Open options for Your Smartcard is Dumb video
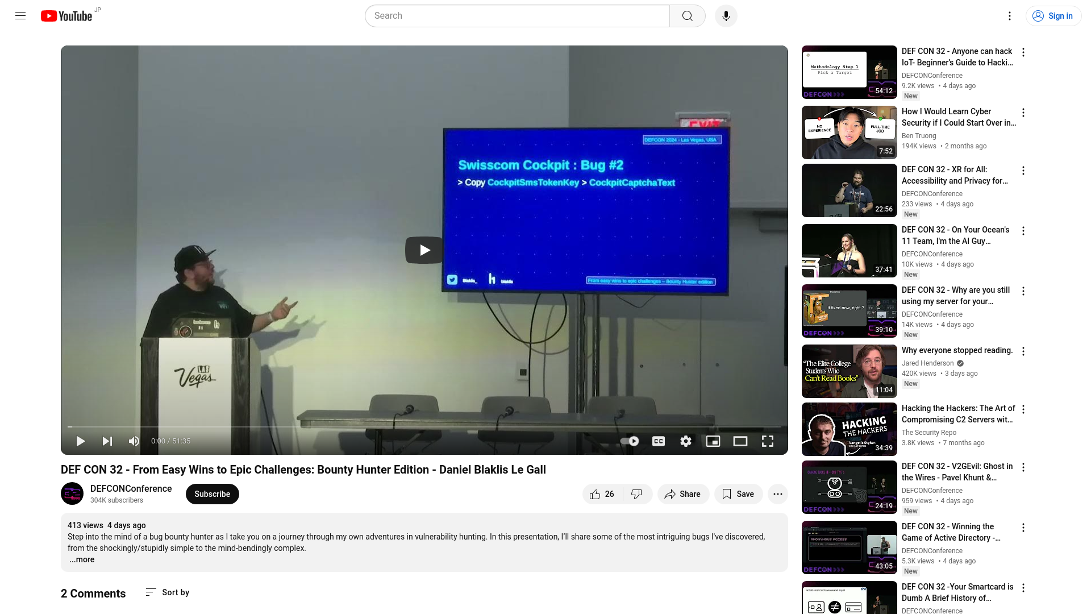Viewport: 1091px width, 614px height. (x=1023, y=588)
